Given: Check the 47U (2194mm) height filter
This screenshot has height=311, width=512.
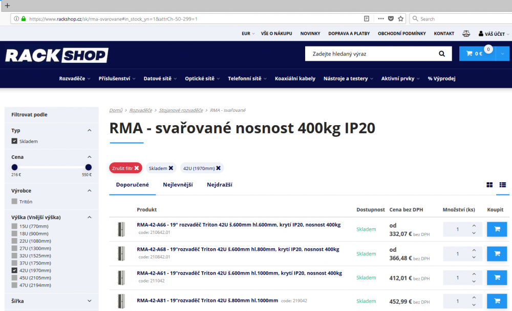Looking at the screenshot, I should pos(14,285).
